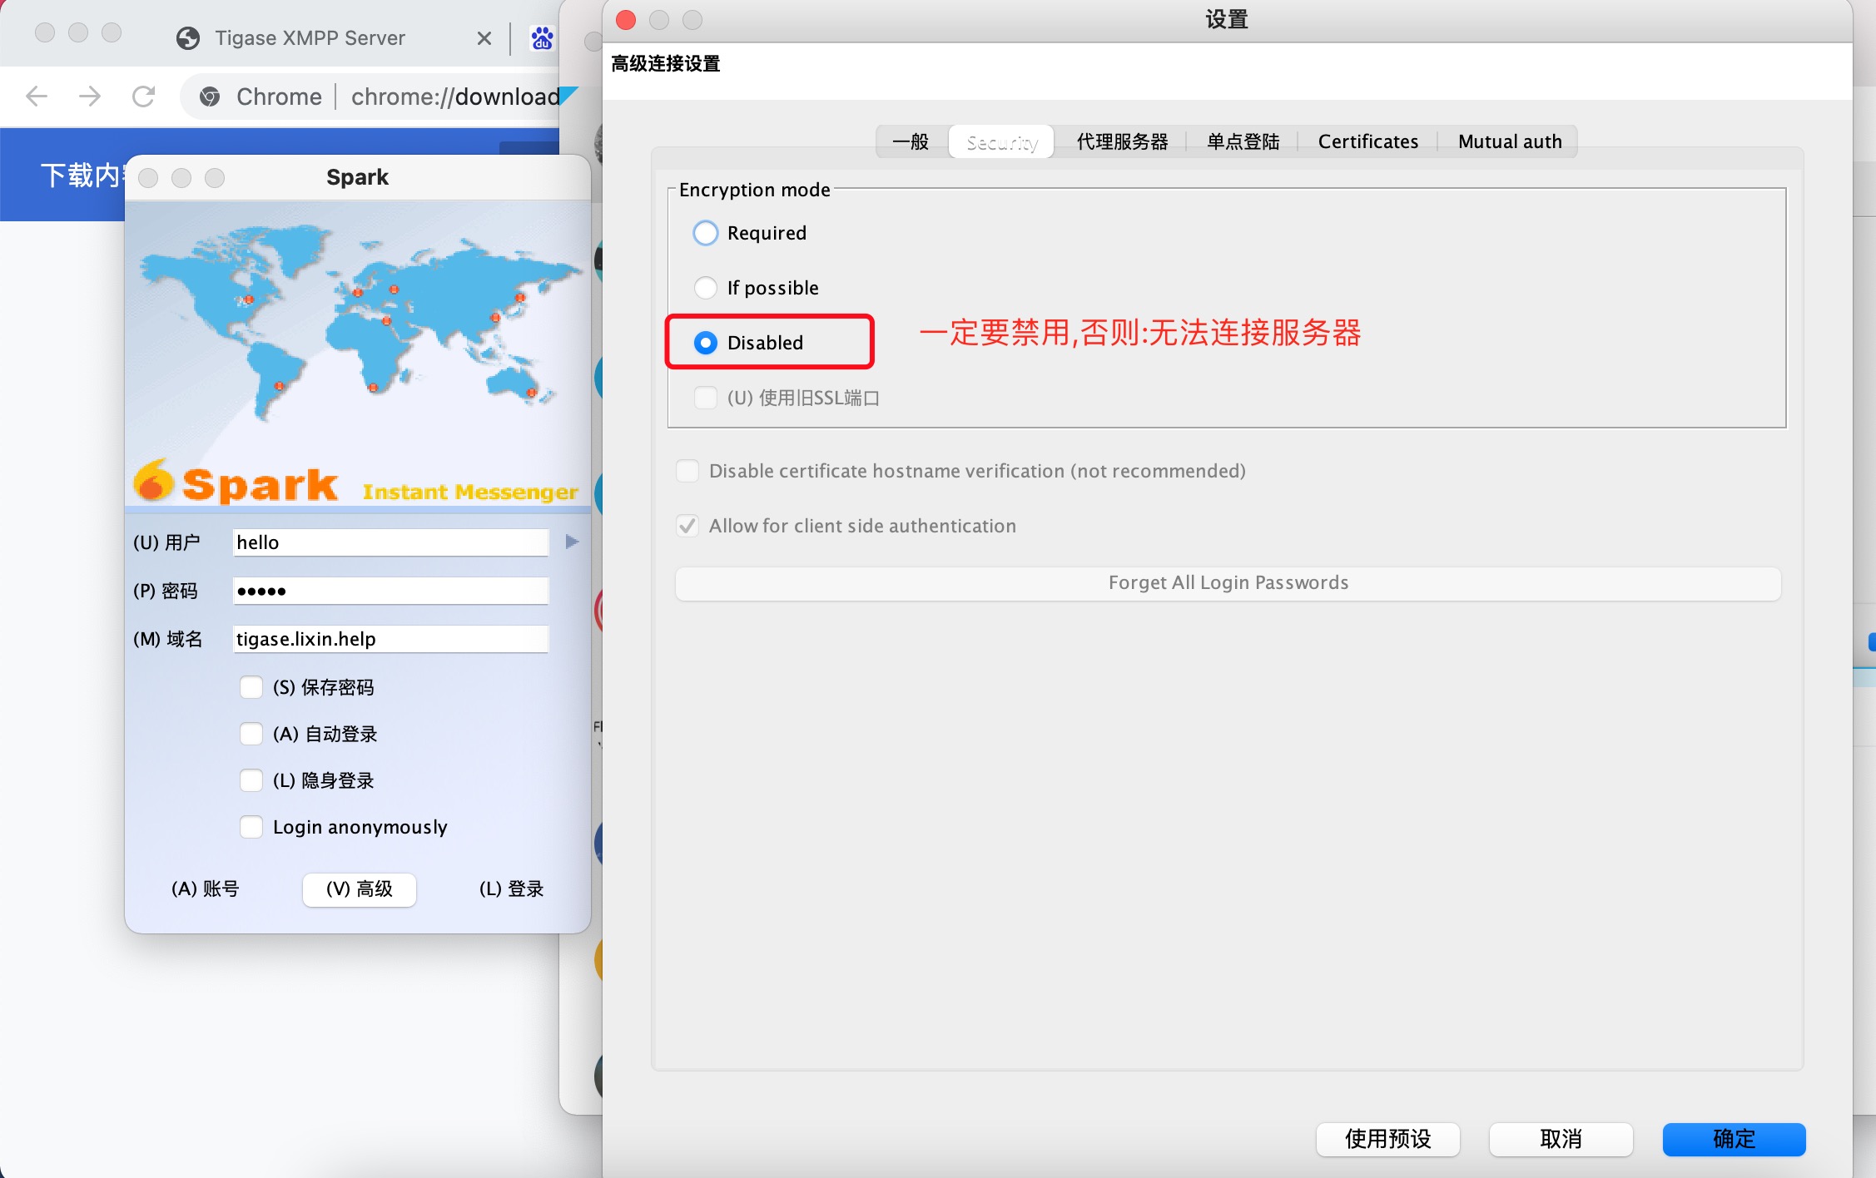Select the If possible encryption option
This screenshot has width=1876, height=1178.
click(705, 288)
